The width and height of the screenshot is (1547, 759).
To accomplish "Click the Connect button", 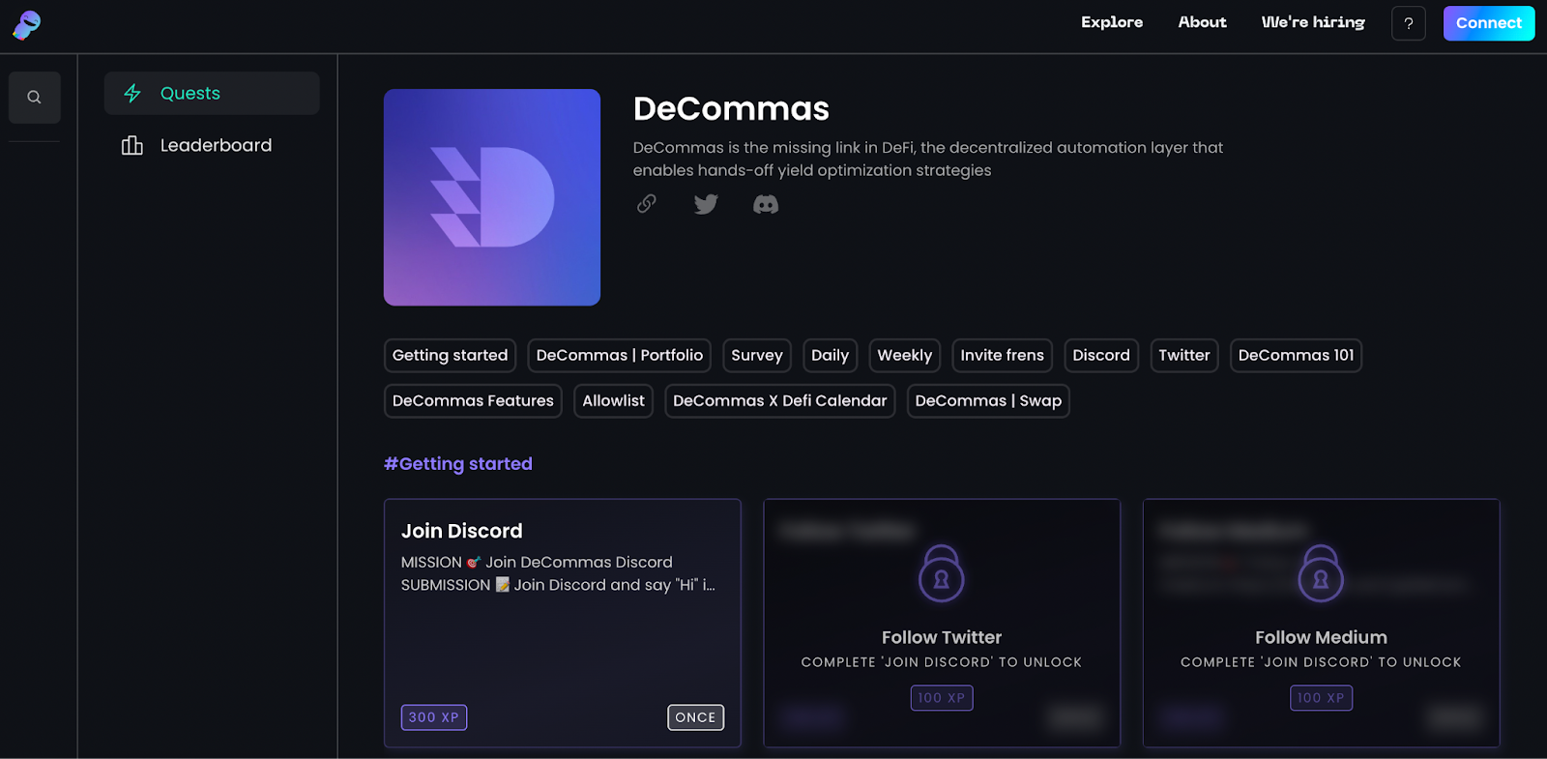I will click(1489, 23).
